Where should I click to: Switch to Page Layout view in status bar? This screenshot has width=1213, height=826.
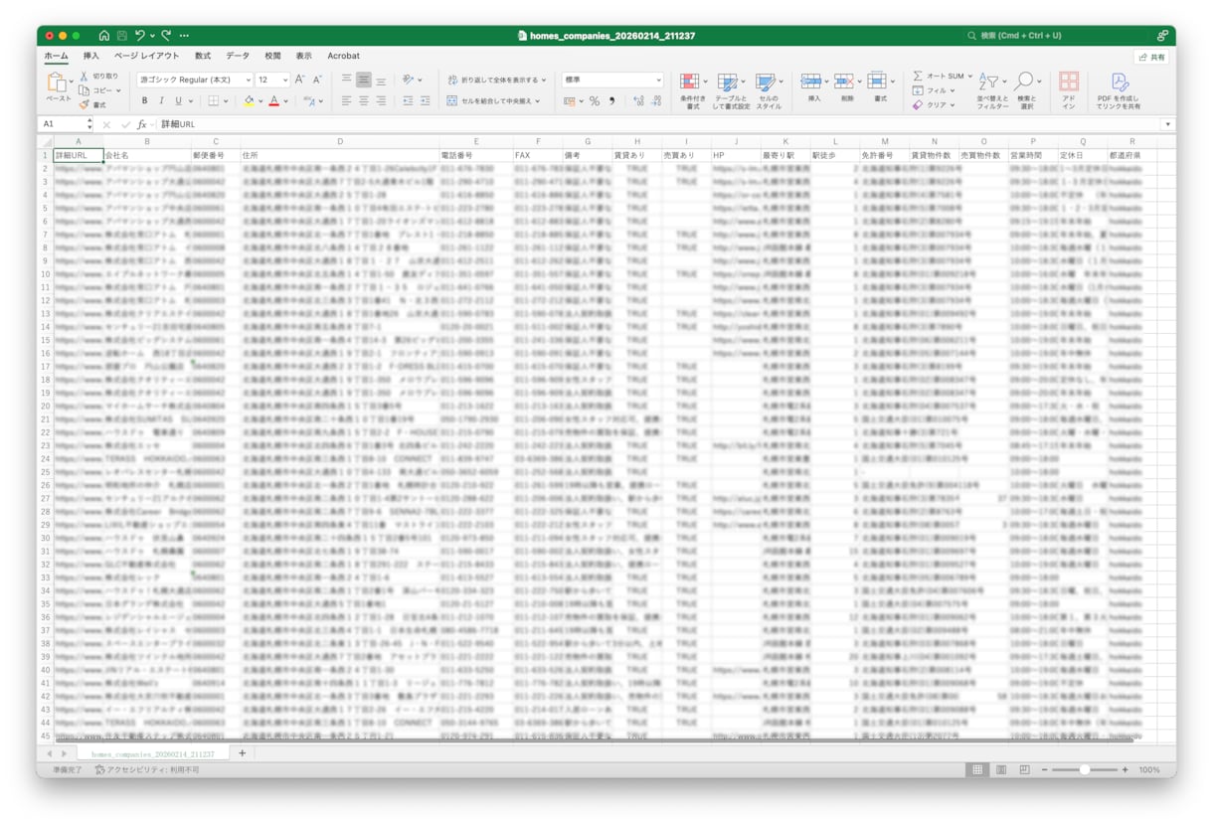coord(1000,770)
